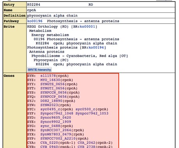Click the SYX: organism code
Screen dimensions: 179x148
click(x=31, y=134)
